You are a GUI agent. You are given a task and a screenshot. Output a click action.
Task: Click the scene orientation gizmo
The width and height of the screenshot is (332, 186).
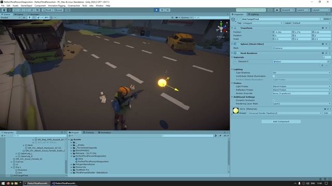tap(222, 28)
